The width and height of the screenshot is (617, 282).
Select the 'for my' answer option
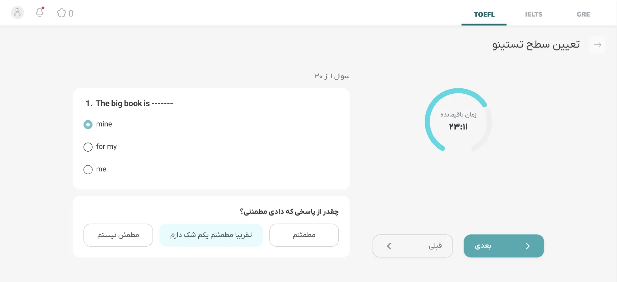[88, 147]
